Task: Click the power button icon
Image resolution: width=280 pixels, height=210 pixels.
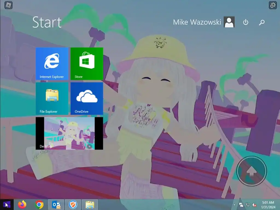Action: point(246,22)
